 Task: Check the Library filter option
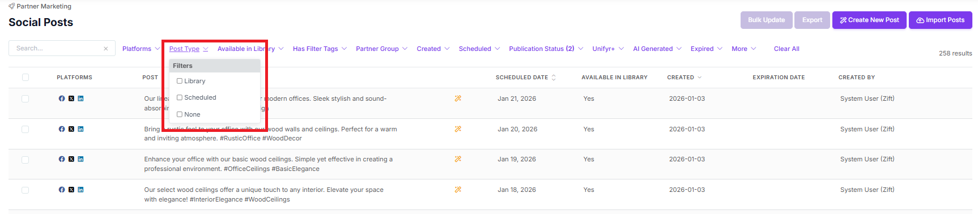coord(180,81)
